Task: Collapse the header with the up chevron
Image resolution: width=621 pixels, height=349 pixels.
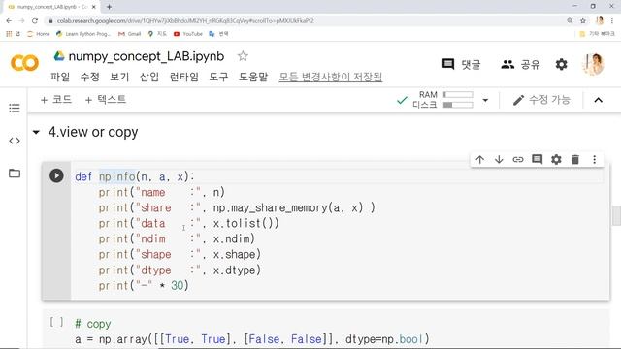Action: (x=599, y=100)
